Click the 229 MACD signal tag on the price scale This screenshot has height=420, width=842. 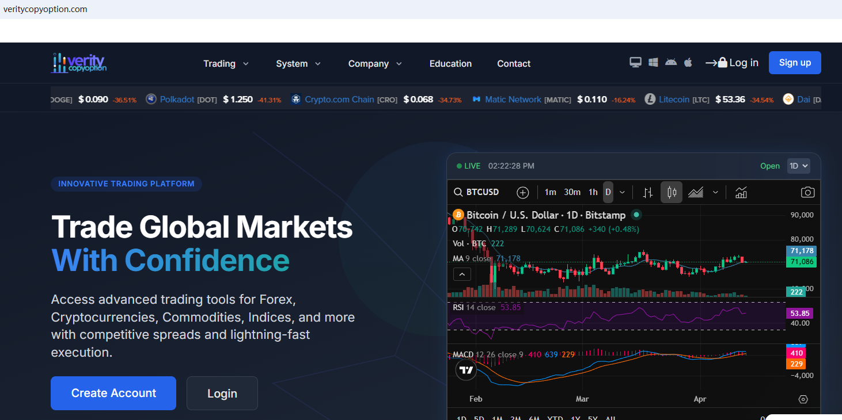coord(796,364)
